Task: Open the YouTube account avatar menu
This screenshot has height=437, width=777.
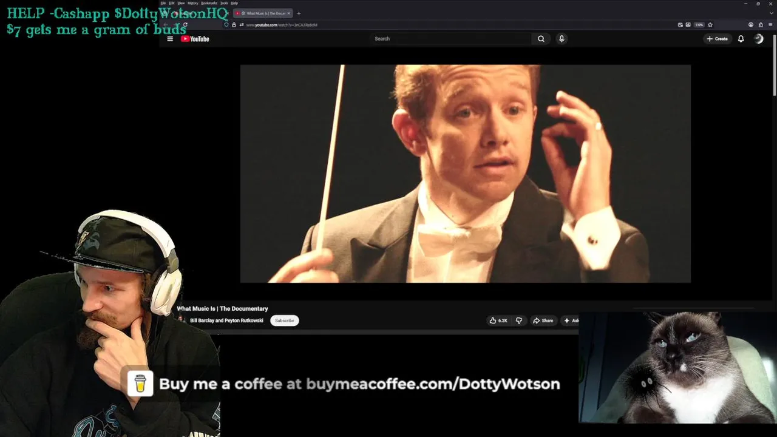Action: click(x=758, y=39)
